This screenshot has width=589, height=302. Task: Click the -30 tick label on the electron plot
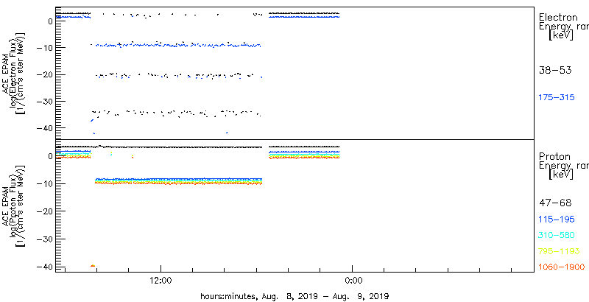click(x=44, y=102)
